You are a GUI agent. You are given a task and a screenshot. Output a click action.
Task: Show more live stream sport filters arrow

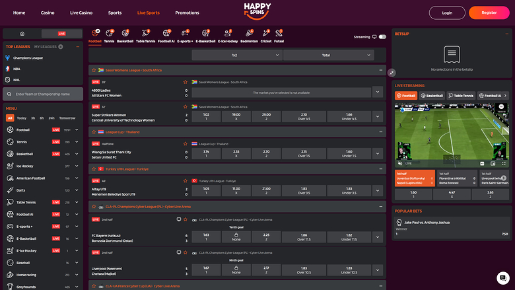click(505, 96)
